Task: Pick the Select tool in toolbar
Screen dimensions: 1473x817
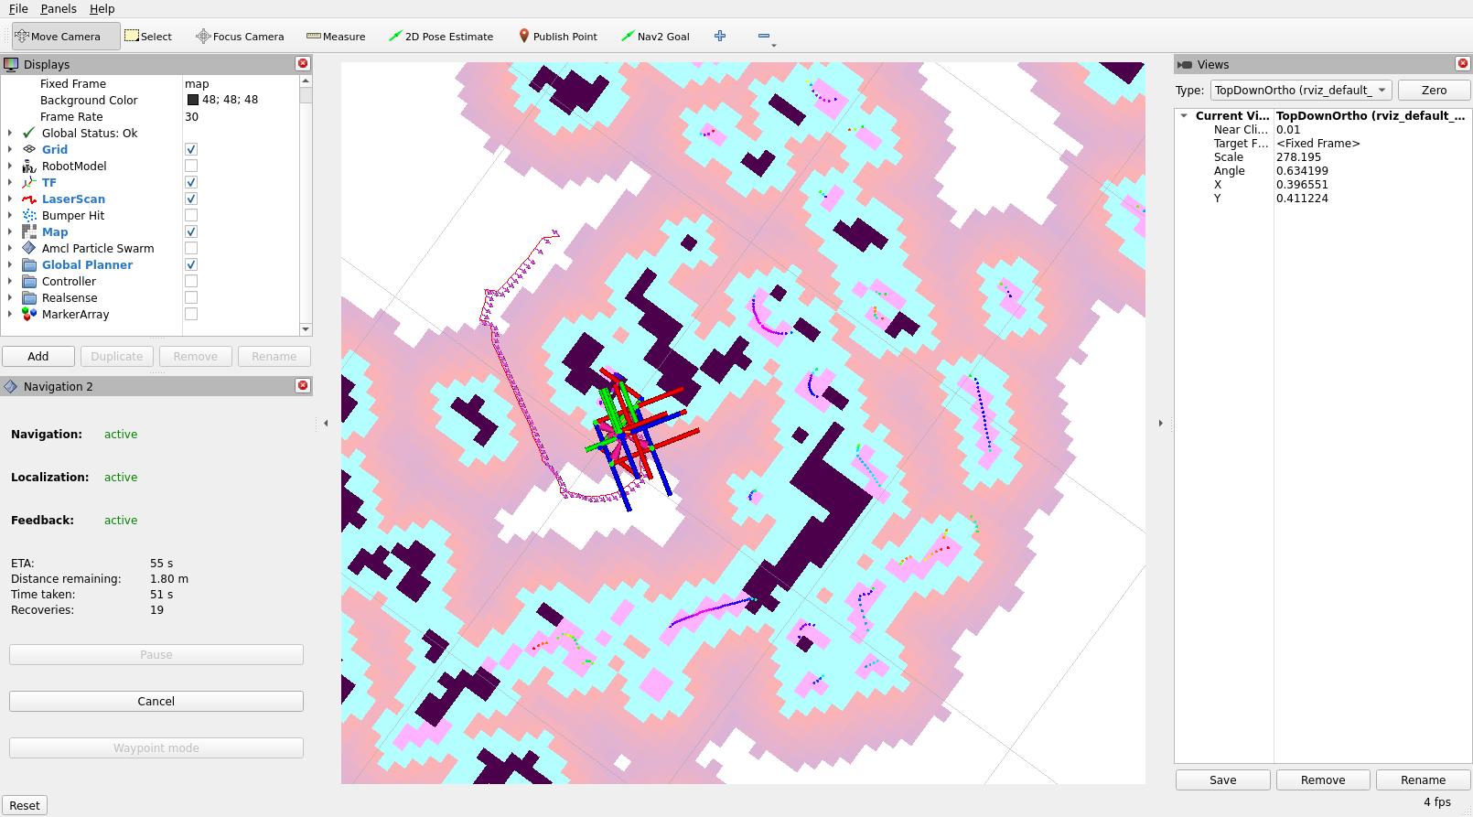Action: click(x=148, y=37)
